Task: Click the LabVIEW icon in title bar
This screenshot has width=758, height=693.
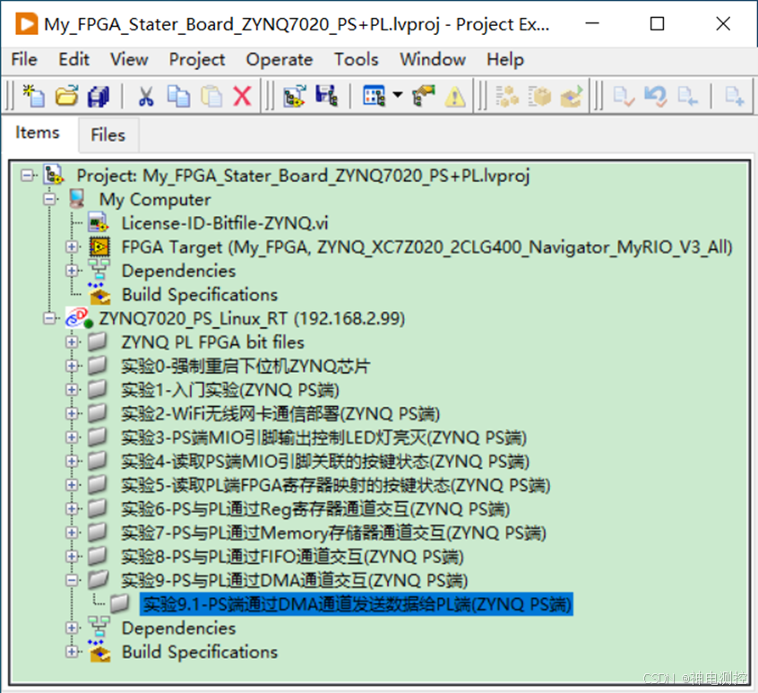Action: [26, 23]
